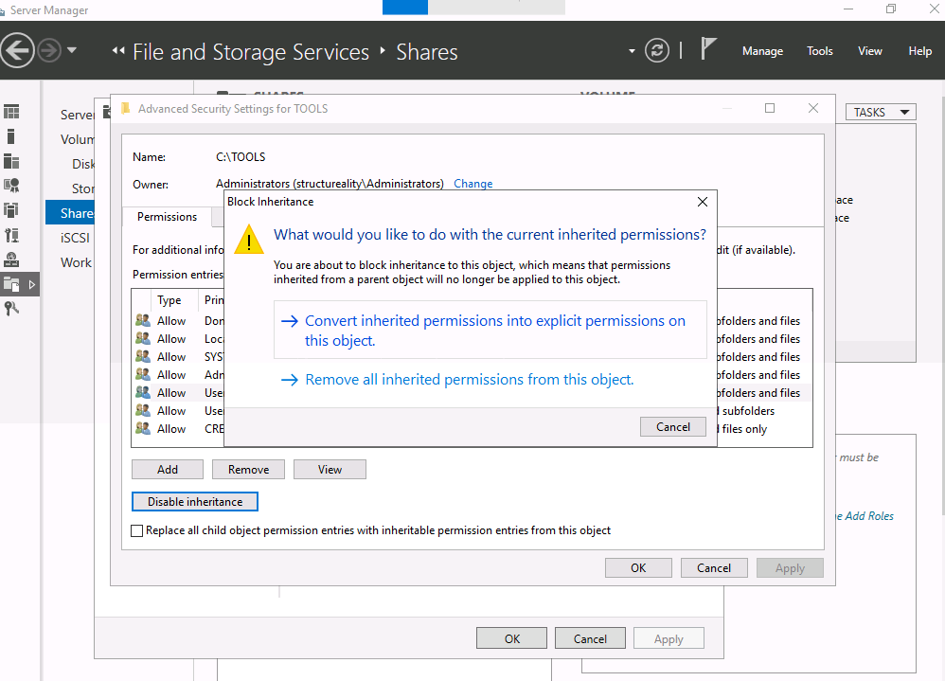Click the View permission entry button
The height and width of the screenshot is (681, 945).
pyautogui.click(x=330, y=470)
